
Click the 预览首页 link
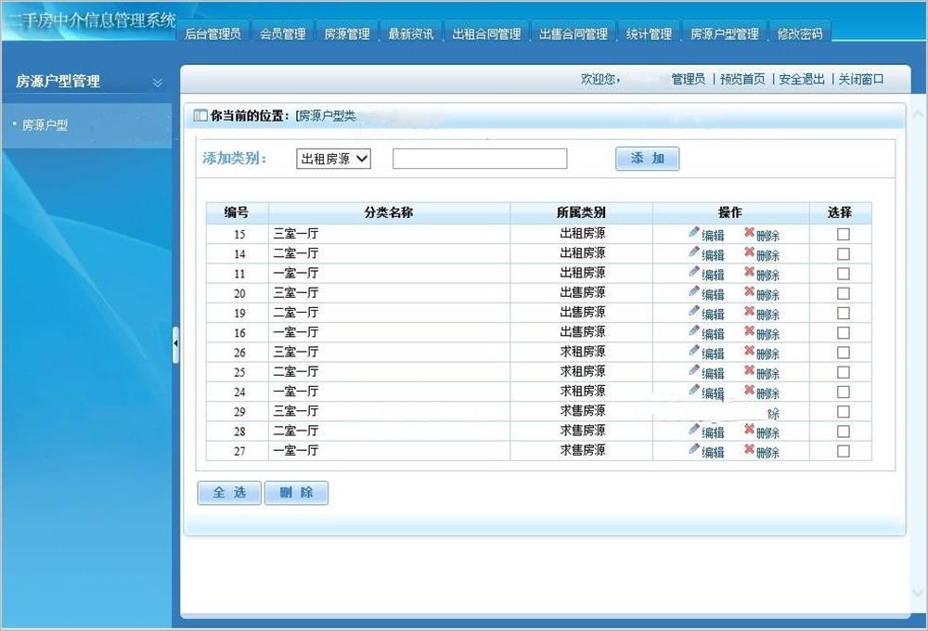click(x=742, y=79)
